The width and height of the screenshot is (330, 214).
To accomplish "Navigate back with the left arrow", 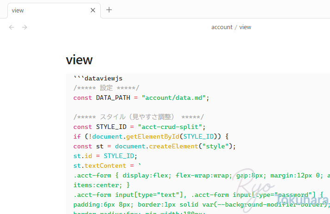I will pyautogui.click(x=12, y=27).
